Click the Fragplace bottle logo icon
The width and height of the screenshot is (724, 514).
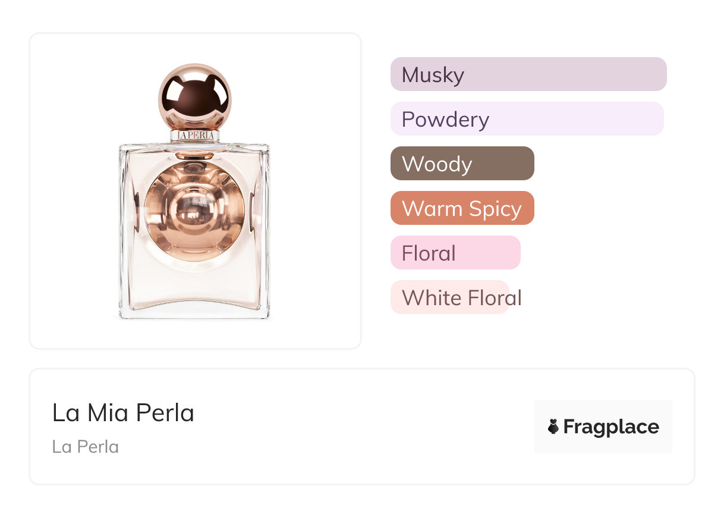tap(553, 427)
